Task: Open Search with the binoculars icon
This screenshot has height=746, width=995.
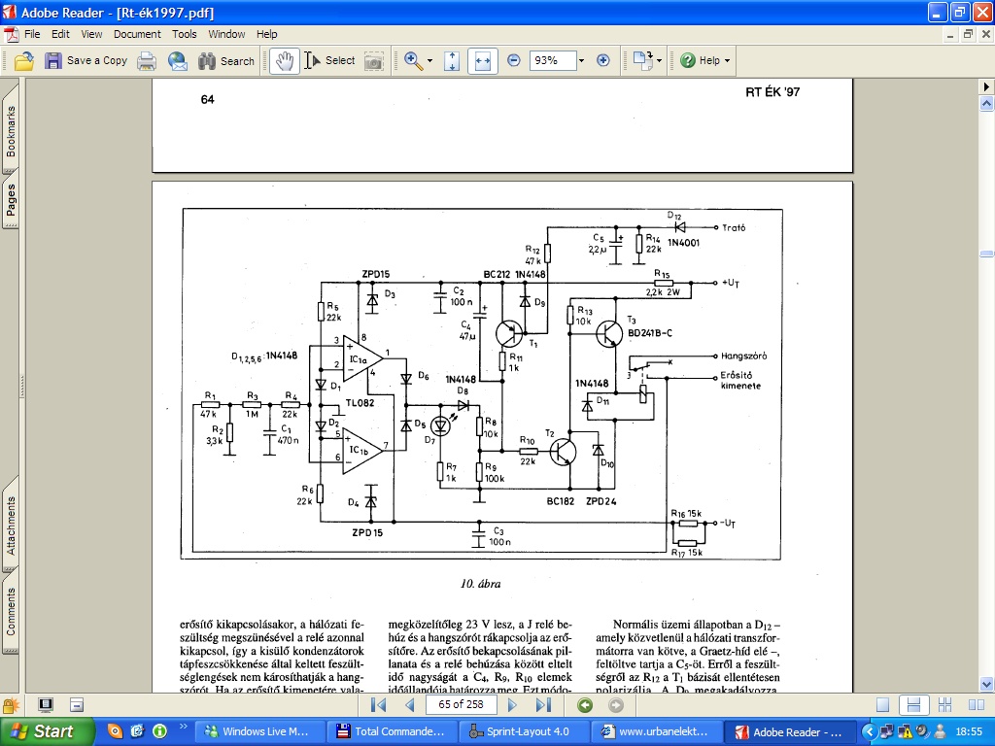Action: [225, 61]
